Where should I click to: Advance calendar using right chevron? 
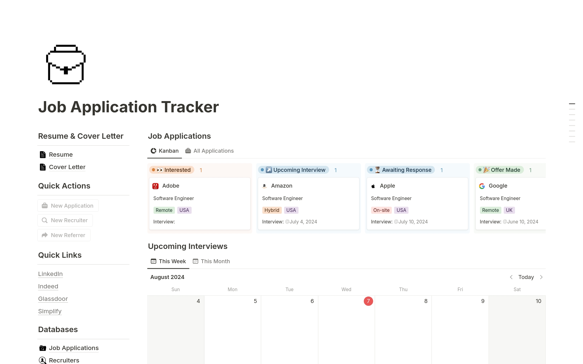542,277
